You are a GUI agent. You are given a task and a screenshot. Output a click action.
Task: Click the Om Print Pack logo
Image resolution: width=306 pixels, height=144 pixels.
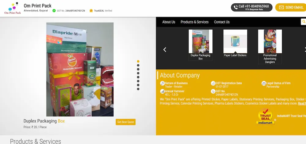13,8
